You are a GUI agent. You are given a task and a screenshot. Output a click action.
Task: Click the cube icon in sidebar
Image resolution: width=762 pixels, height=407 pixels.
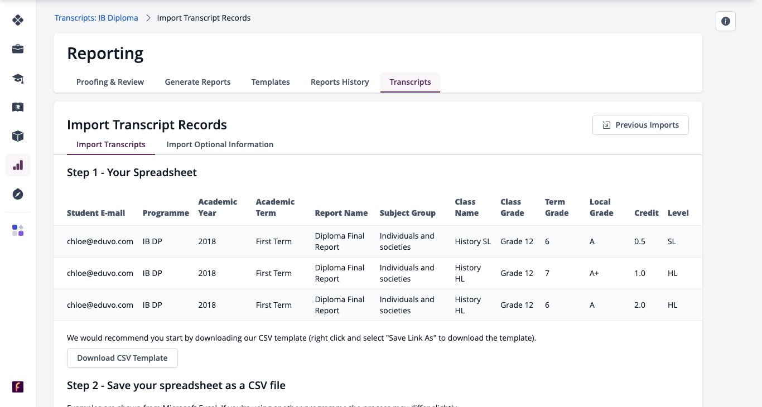18,136
